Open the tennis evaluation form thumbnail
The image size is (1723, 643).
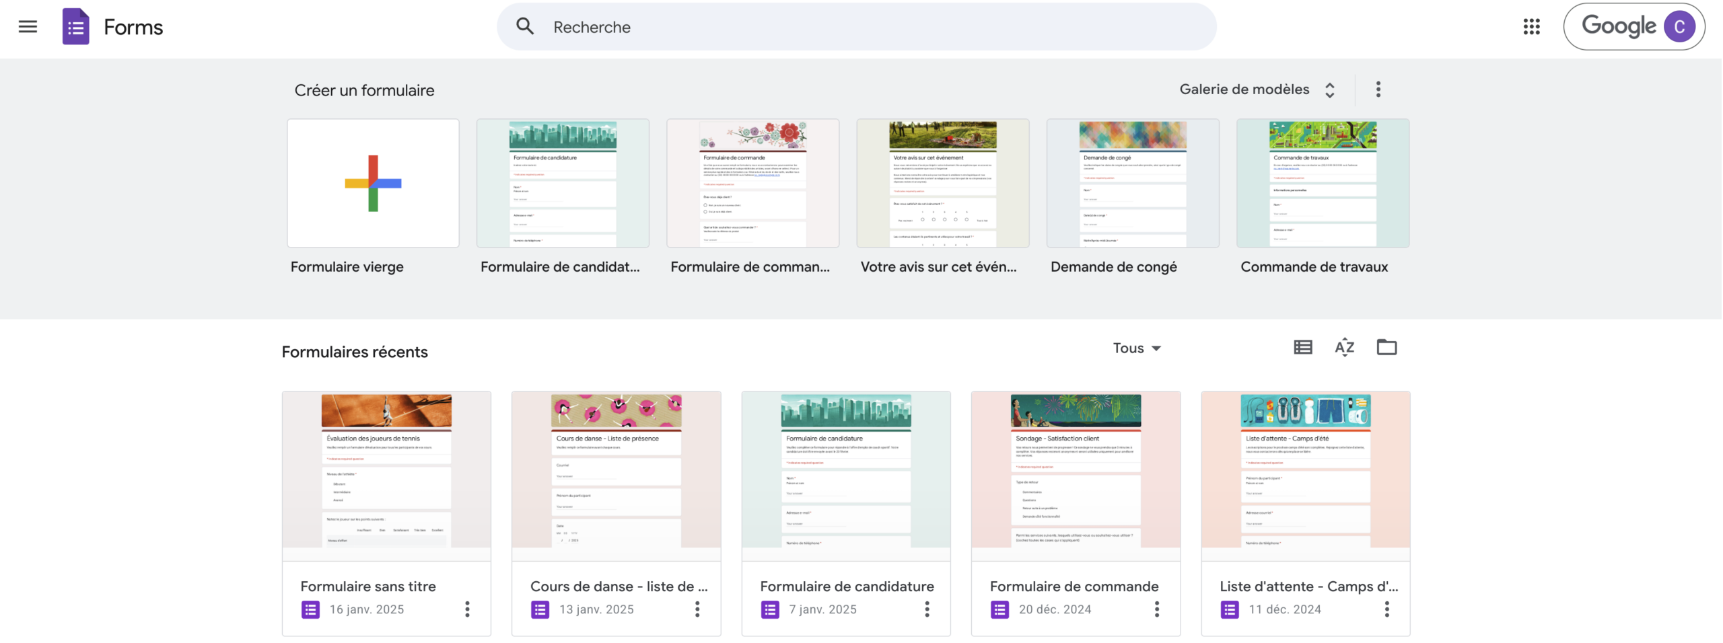pos(386,476)
